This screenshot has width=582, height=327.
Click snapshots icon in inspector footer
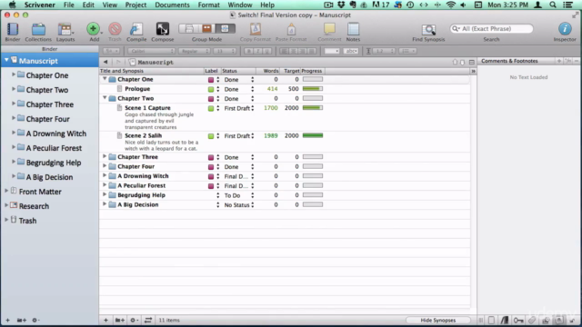click(546, 320)
